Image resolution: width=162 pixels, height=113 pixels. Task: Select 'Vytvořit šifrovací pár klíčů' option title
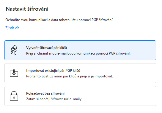click(x=46, y=48)
